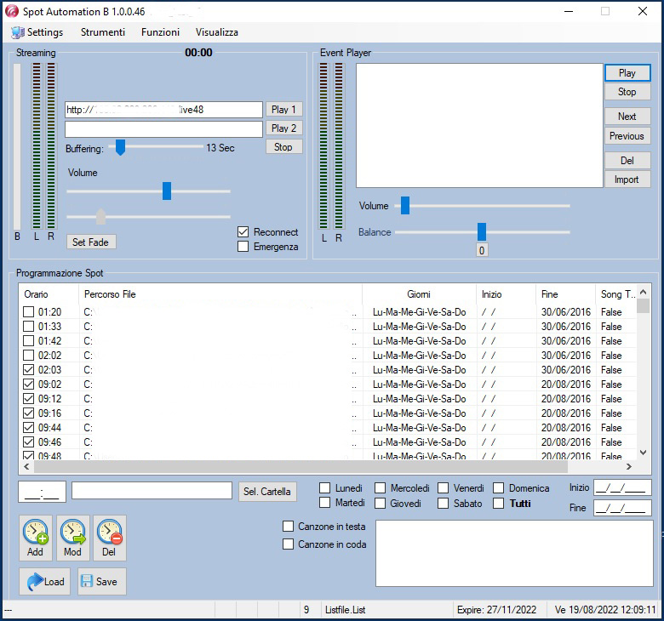Screen dimensions: 664x621
Task: Tick the Mercoledi day checkbox
Action: coord(381,488)
